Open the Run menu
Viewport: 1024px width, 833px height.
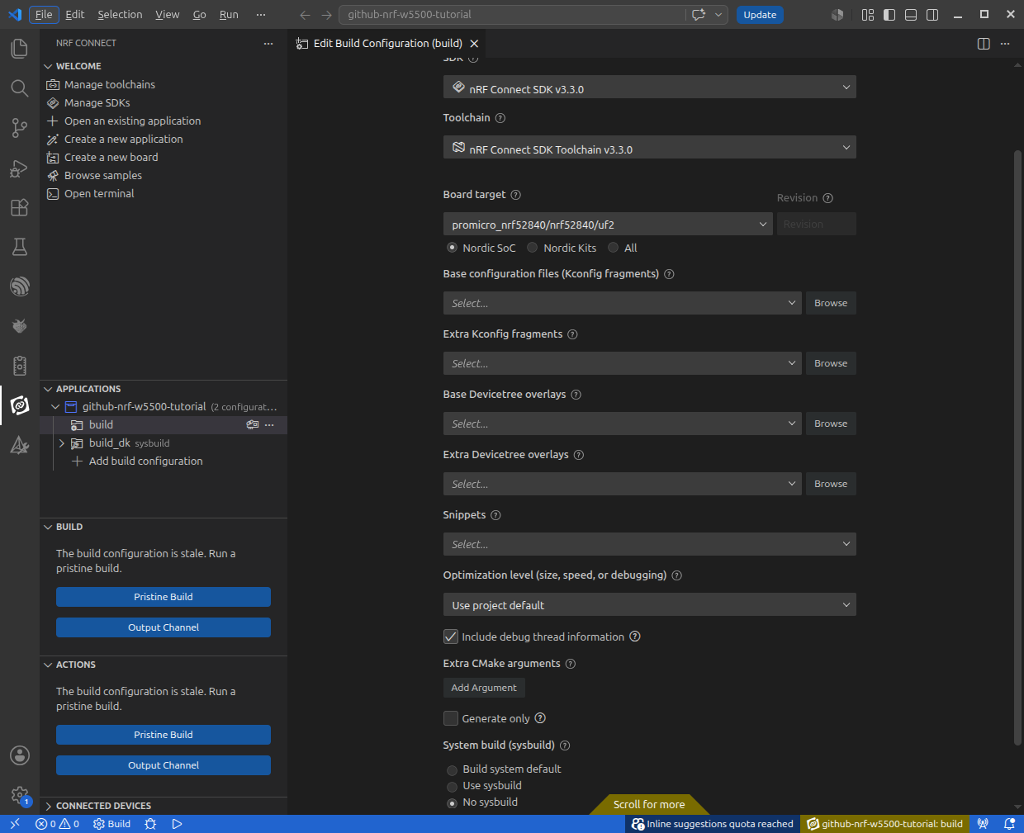pos(229,15)
